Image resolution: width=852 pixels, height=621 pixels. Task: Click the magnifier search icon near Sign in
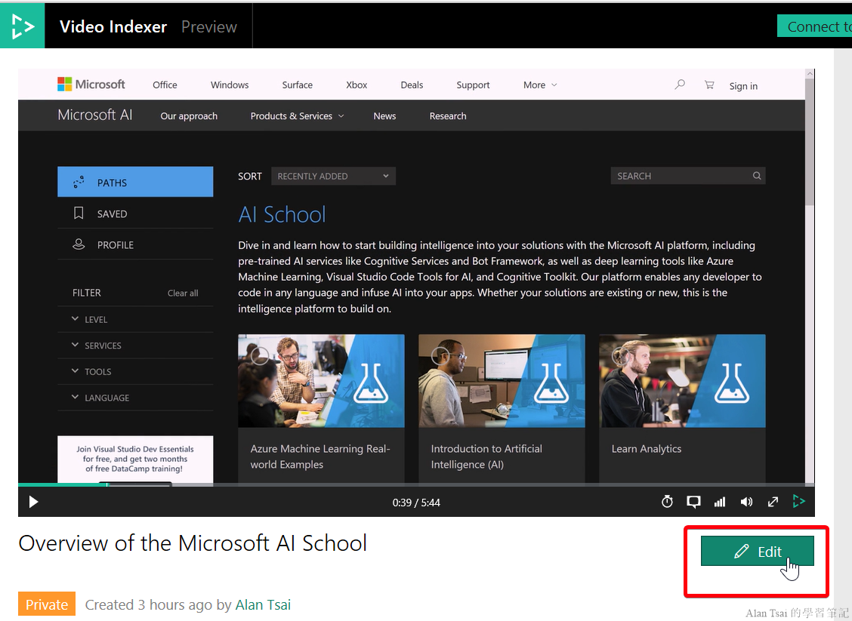point(679,85)
